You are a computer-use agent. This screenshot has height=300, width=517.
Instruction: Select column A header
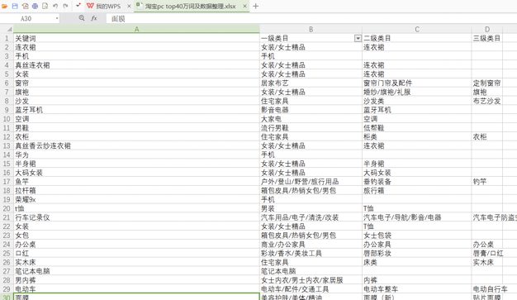tap(136, 29)
